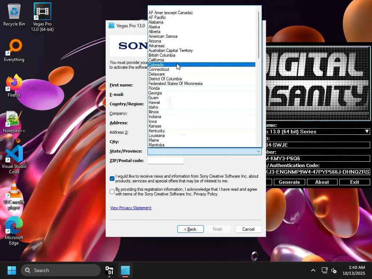Select Arizona in the dropdown list
Screen dimensions: 372x279
pyautogui.click(x=201, y=41)
